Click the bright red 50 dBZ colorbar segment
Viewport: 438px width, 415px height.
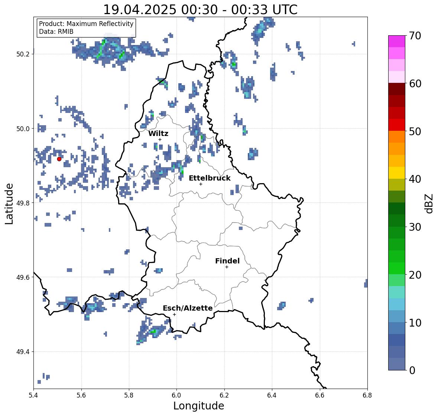[x=397, y=125]
